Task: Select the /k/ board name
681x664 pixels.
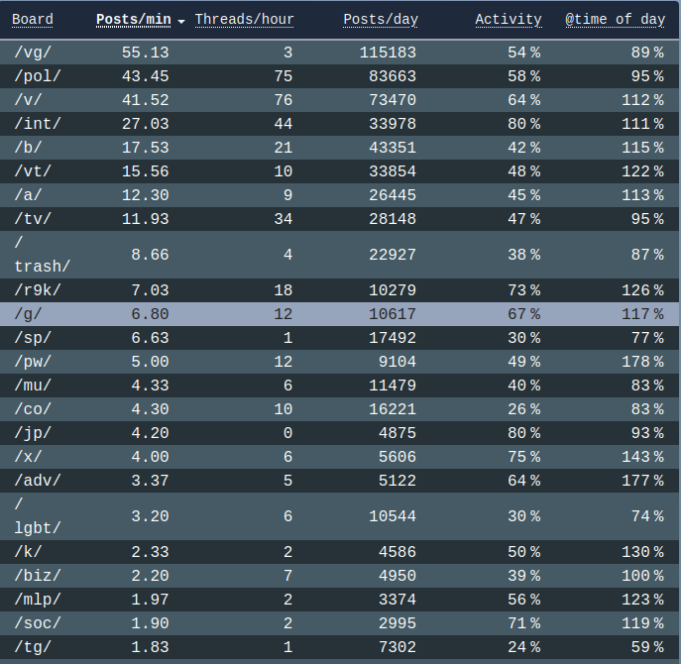Action: click(x=28, y=552)
